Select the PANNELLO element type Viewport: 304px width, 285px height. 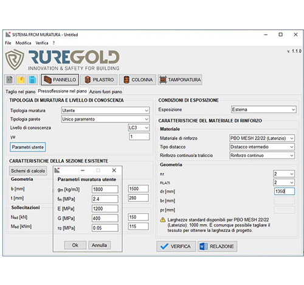[60, 80]
